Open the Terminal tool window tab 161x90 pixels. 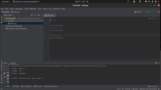pyautogui.click(x=38, y=86)
